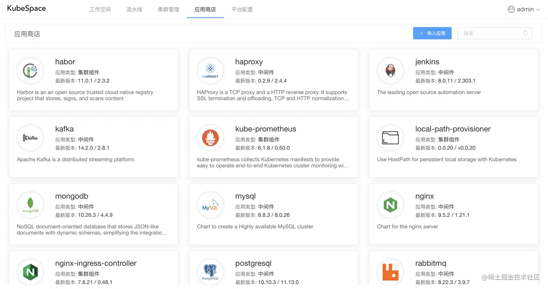Viewport: 548px width, 289px height.
Task: Open the 平台配置 tab
Action: 242,9
